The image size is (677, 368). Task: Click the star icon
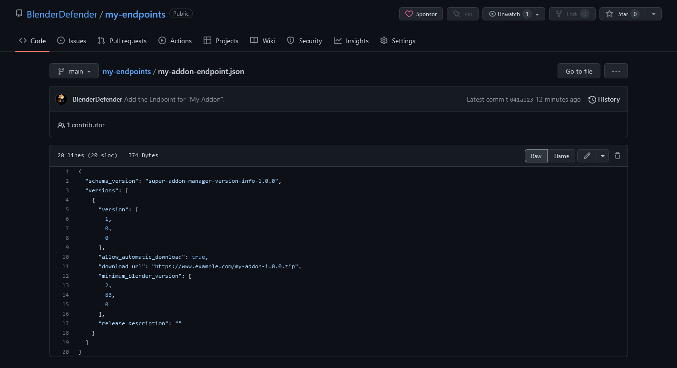pos(609,14)
